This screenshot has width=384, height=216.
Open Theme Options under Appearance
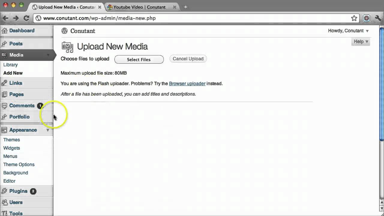tap(19, 164)
